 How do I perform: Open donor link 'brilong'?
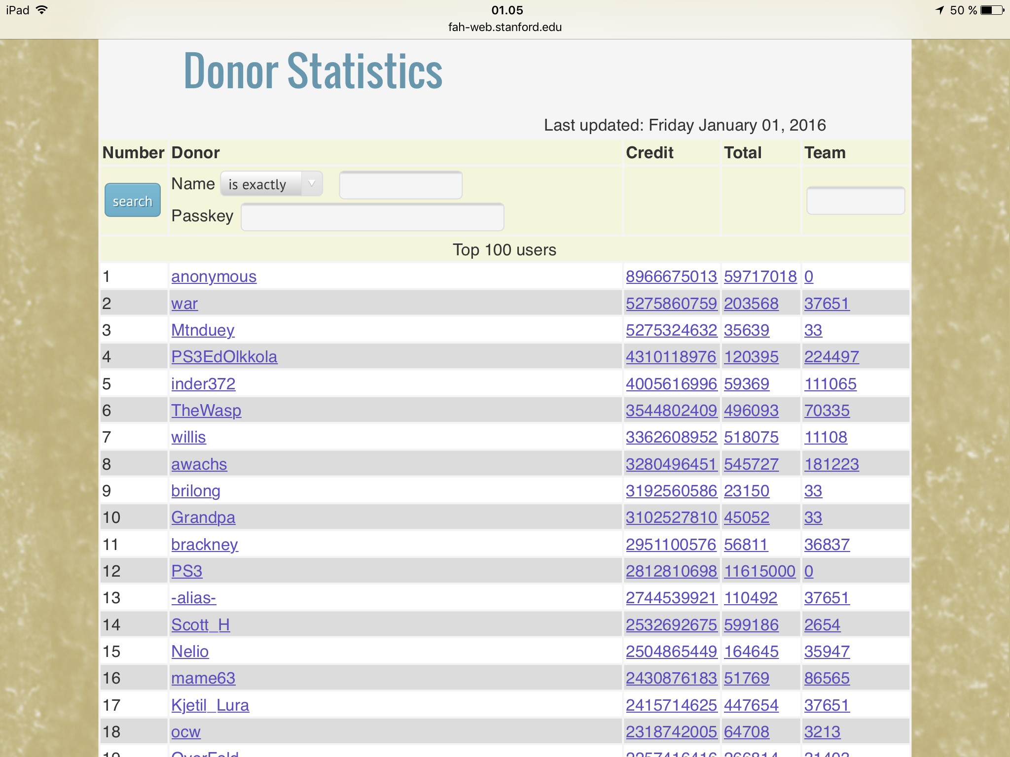[196, 490]
